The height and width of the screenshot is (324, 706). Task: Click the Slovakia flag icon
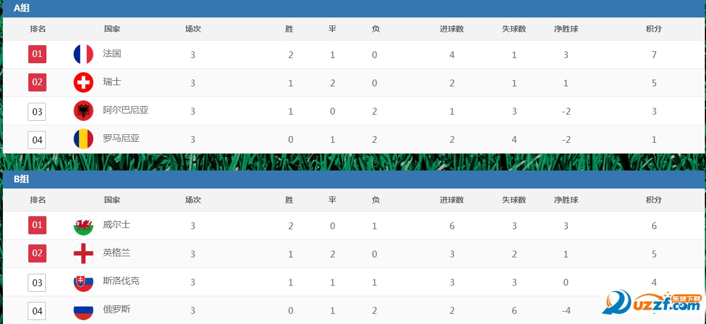83,282
